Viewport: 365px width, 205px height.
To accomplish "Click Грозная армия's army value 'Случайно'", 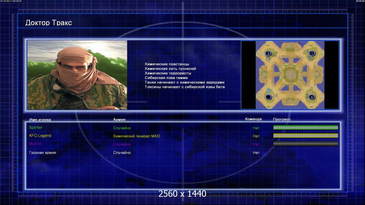I will (x=122, y=152).
